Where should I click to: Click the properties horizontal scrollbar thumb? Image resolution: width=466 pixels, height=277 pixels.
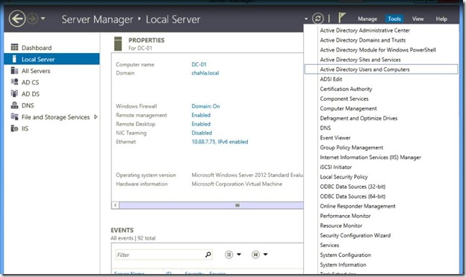211,205
